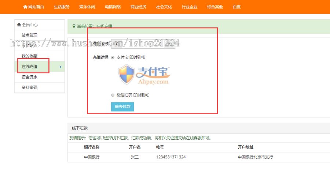Click the 帐号 column header

pyautogui.click(x=160, y=147)
